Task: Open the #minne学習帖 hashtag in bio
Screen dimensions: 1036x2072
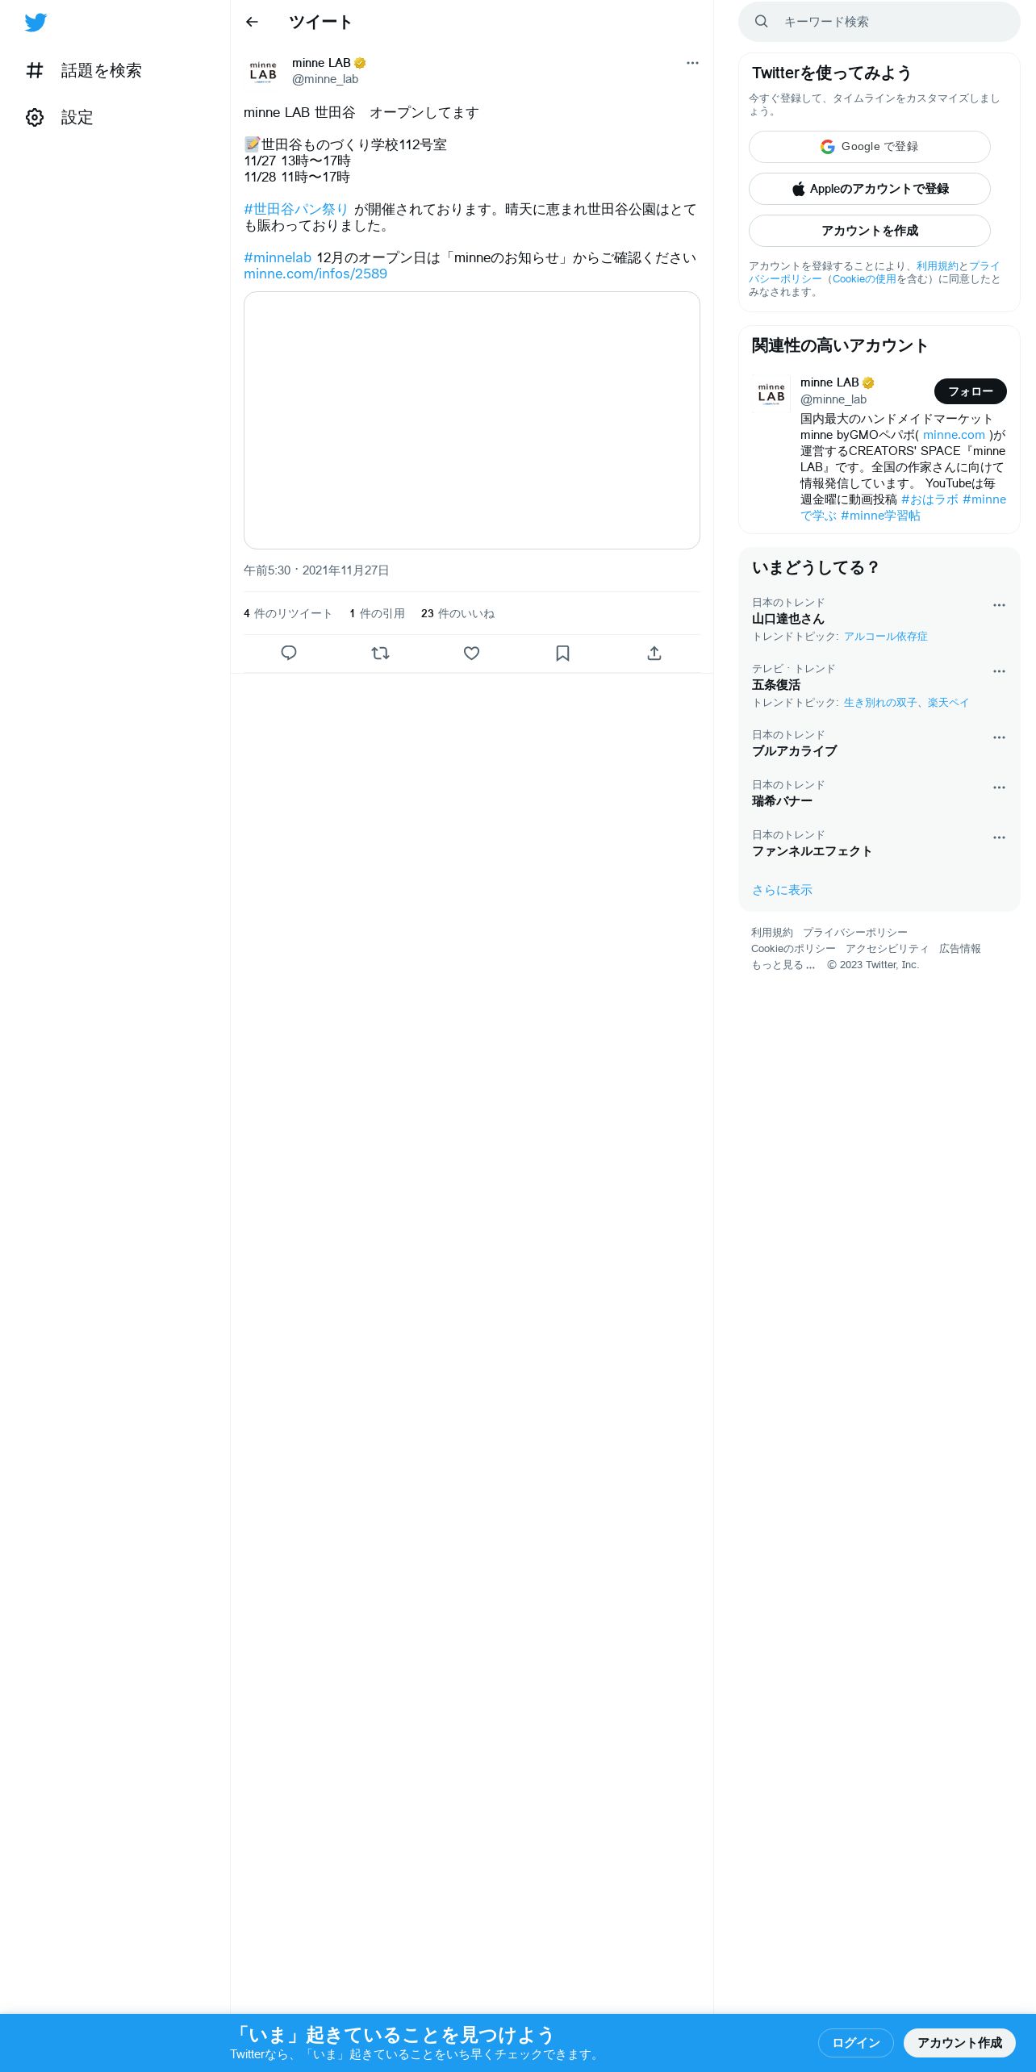Action: (x=880, y=516)
